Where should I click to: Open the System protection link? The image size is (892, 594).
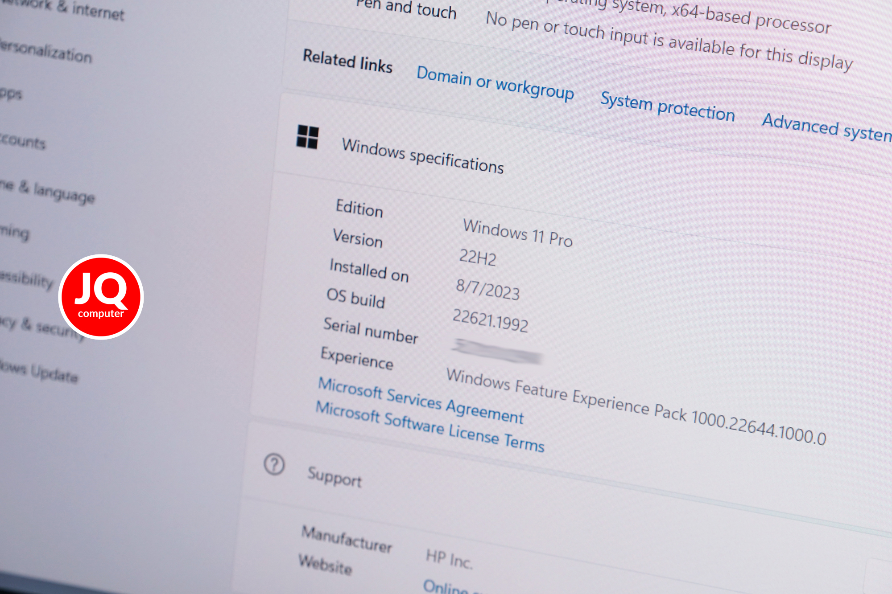coord(667,106)
